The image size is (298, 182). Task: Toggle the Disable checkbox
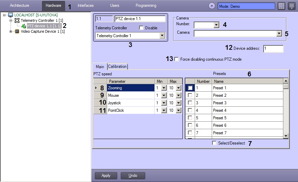141,28
